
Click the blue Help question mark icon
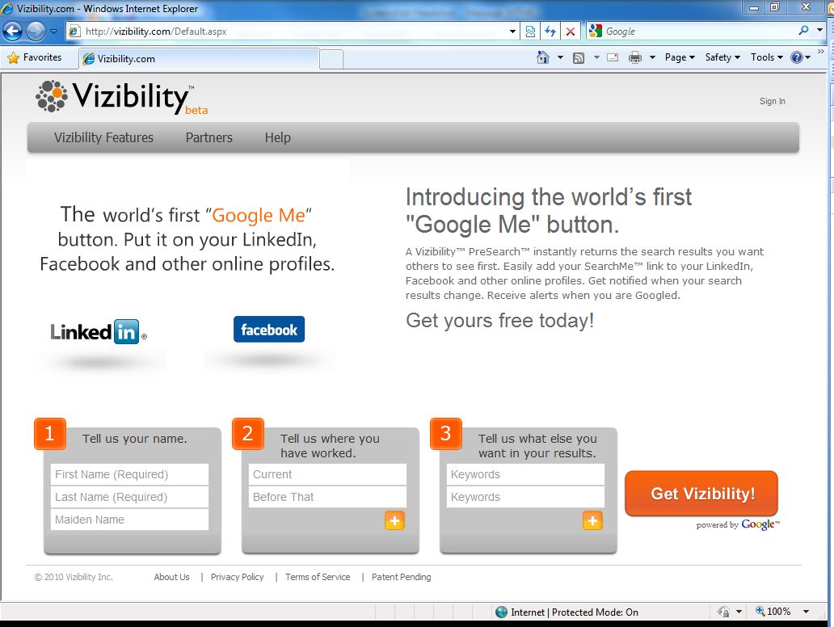(796, 57)
